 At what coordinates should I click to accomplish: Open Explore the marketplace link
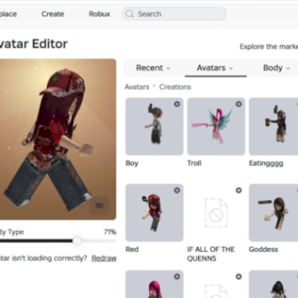(x=269, y=47)
